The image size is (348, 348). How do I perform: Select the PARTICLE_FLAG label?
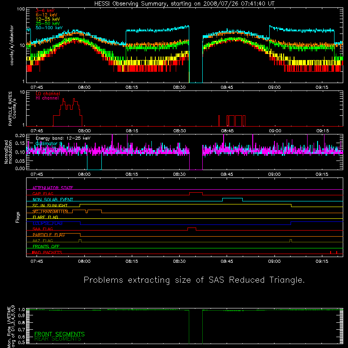point(49,235)
